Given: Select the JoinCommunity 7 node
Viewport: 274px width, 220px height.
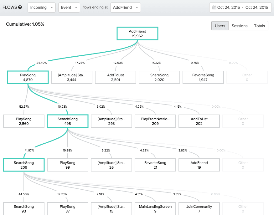Looking at the screenshot, I should pos(199,209).
